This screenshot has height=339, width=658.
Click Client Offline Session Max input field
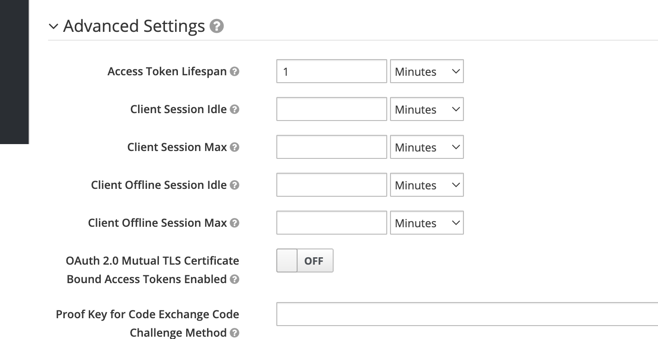pyautogui.click(x=332, y=223)
